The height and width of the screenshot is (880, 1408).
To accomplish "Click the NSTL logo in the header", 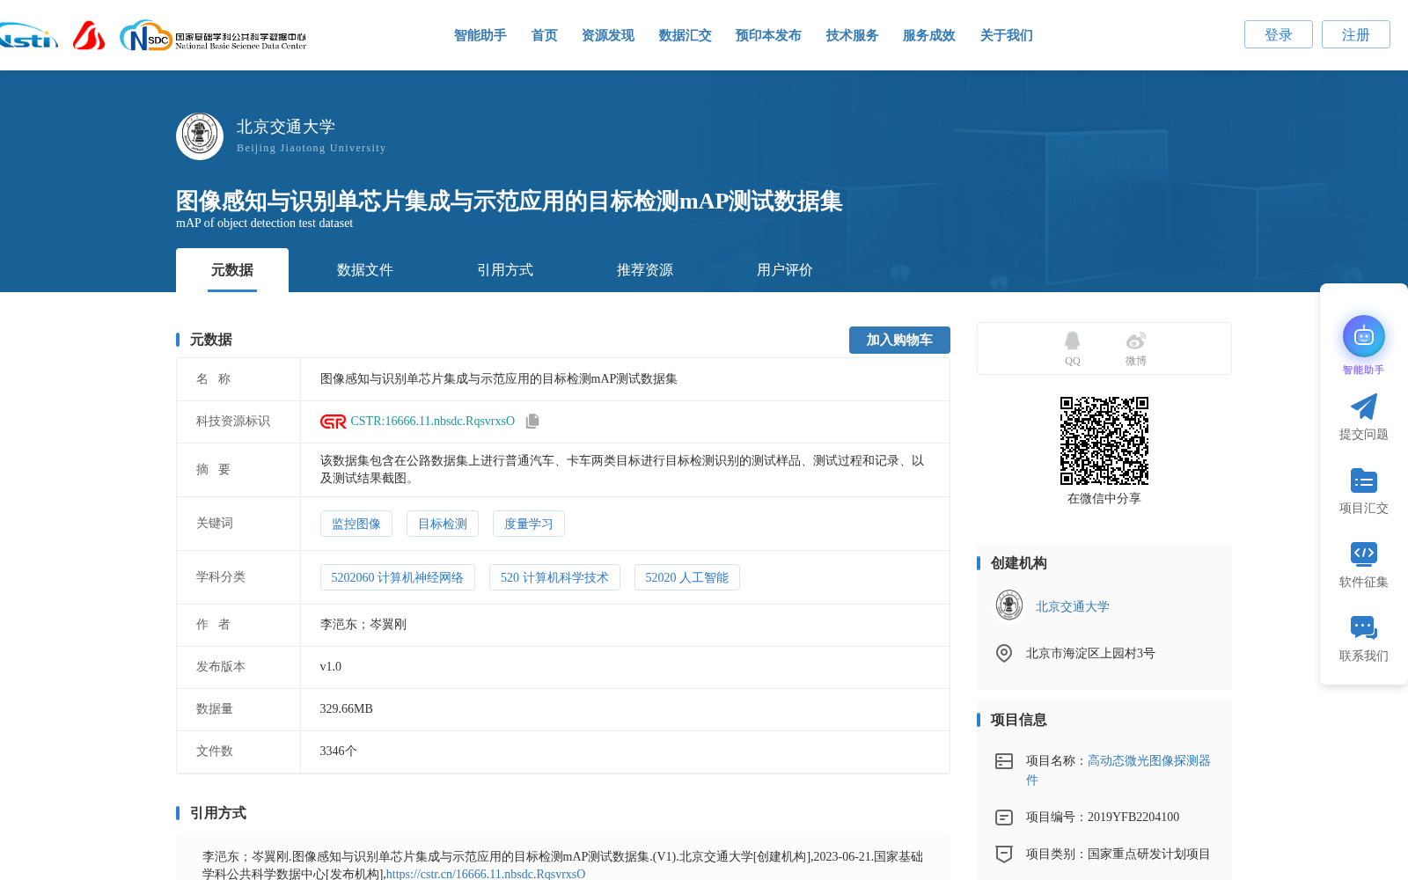I will (x=28, y=36).
